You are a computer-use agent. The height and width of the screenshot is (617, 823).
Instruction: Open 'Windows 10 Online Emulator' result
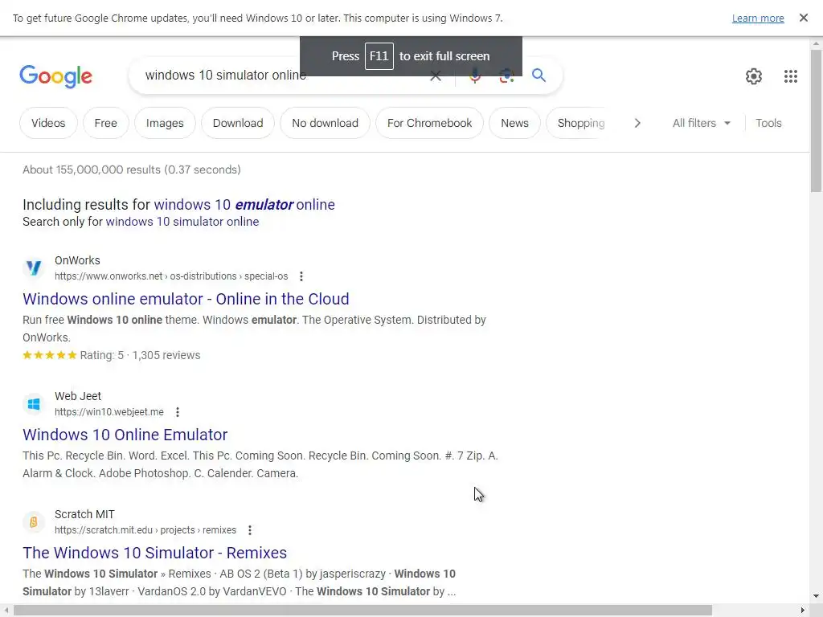[125, 435]
